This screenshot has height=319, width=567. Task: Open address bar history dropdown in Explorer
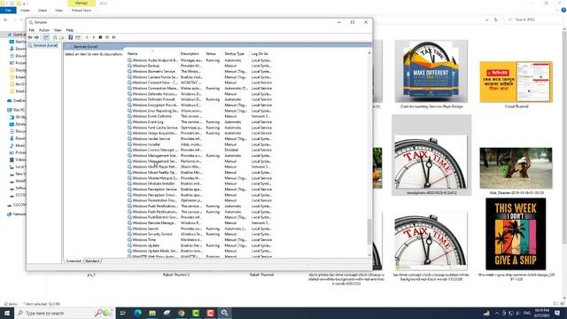[x=487, y=19]
